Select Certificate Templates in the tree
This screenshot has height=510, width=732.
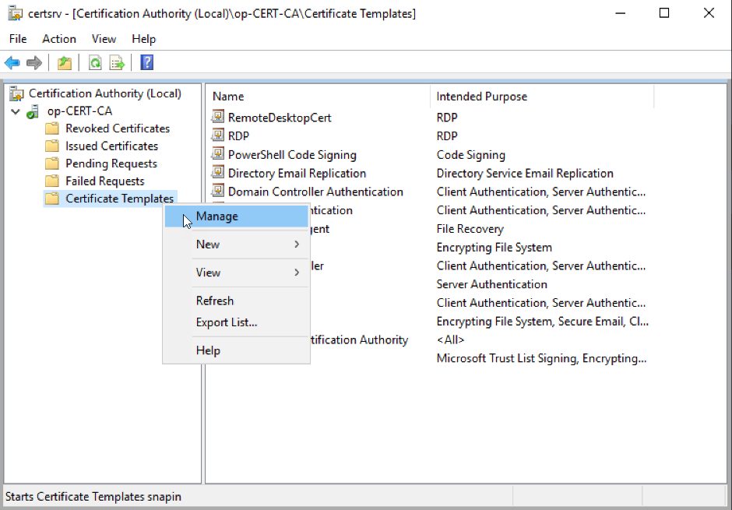(x=119, y=199)
